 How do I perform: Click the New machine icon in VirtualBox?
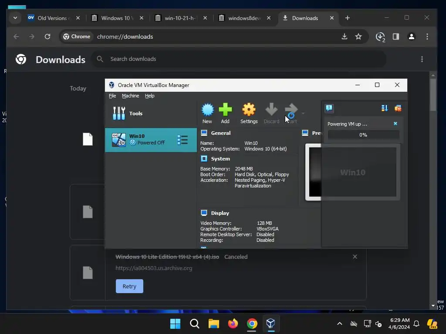[x=207, y=114]
